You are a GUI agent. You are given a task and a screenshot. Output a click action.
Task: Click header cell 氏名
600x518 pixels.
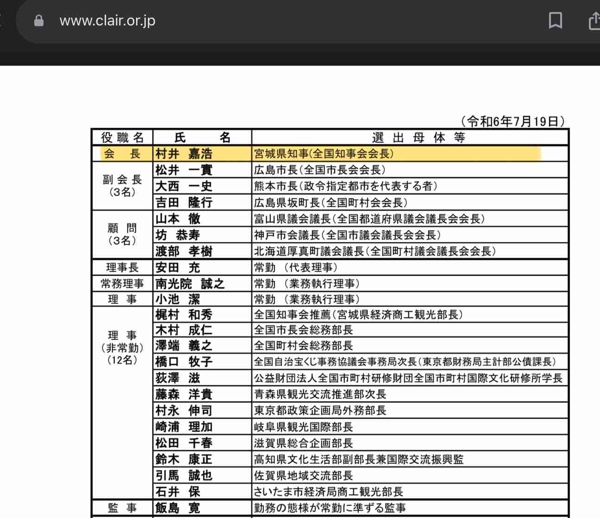click(202, 137)
